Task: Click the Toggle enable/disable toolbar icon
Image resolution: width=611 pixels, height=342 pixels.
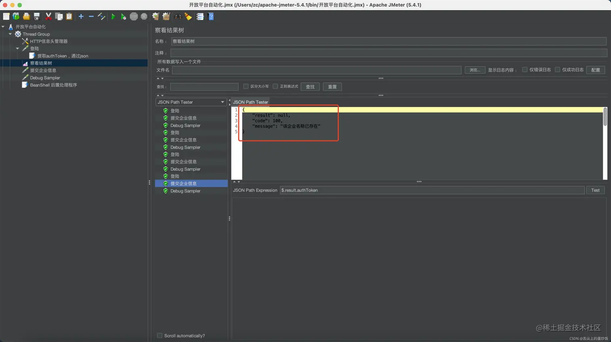Action: (x=101, y=17)
